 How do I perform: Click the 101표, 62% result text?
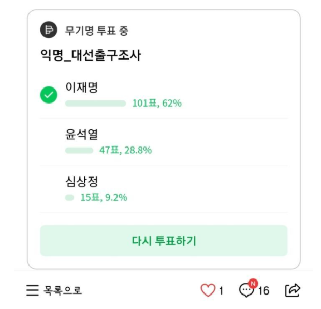pos(157,104)
